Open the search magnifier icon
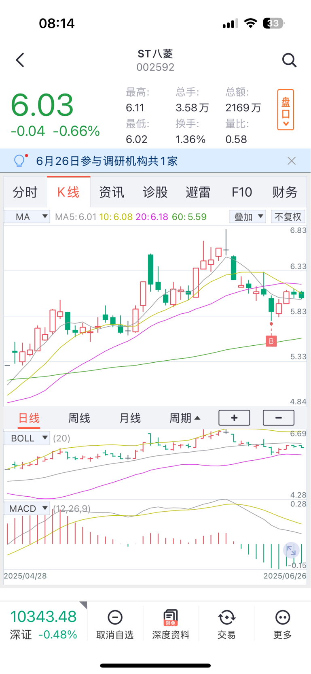This screenshot has height=674, width=311. point(289,60)
